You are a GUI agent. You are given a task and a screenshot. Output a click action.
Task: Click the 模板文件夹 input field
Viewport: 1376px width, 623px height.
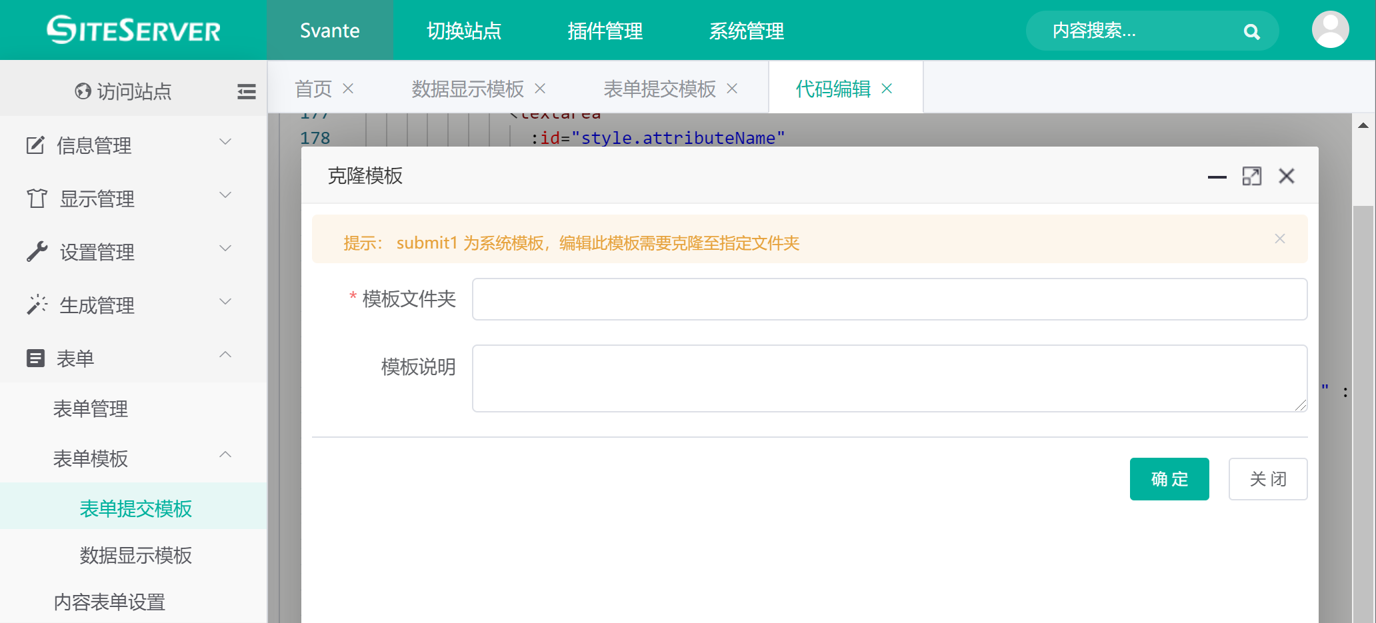tap(889, 299)
